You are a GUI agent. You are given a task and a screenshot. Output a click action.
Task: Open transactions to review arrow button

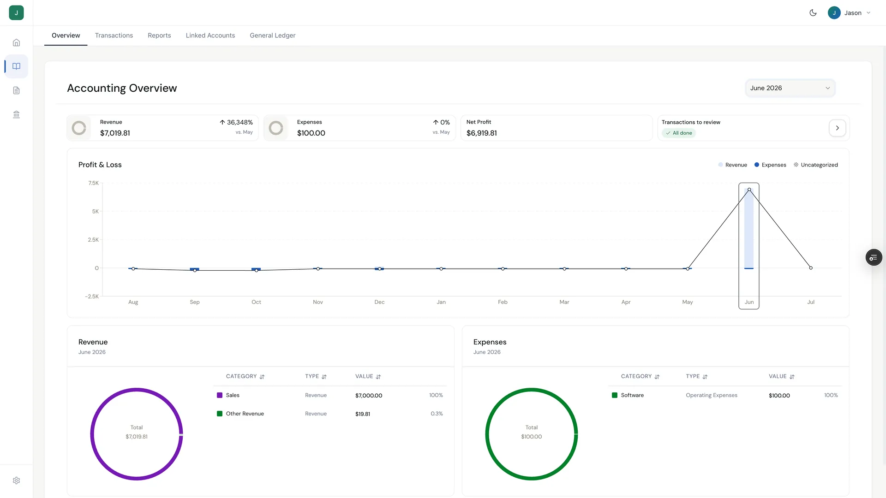pyautogui.click(x=837, y=128)
